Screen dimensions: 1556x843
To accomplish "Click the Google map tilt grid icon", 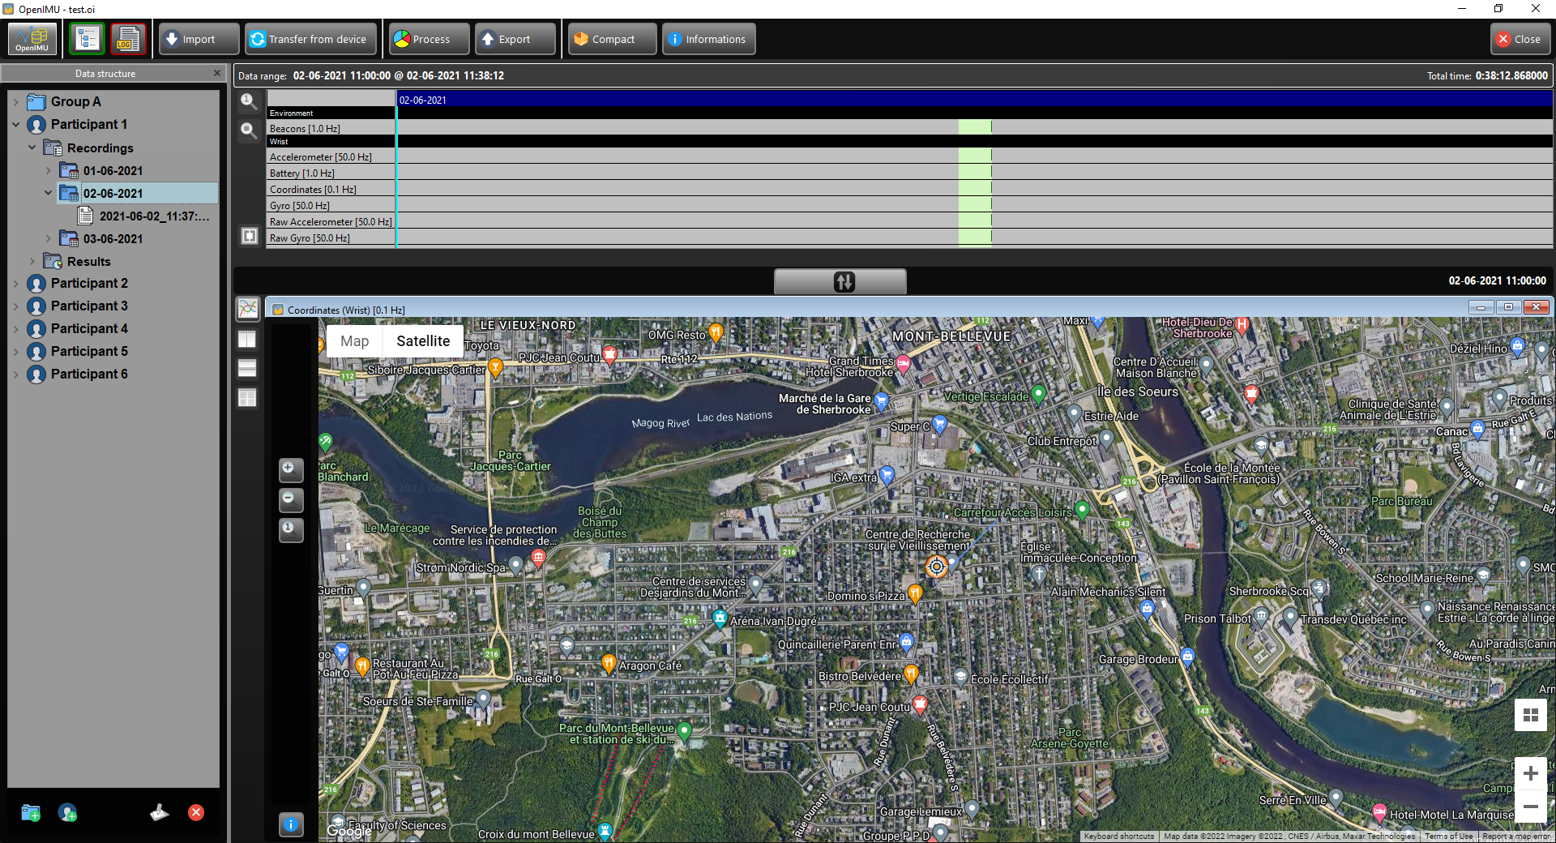I will click(1530, 714).
